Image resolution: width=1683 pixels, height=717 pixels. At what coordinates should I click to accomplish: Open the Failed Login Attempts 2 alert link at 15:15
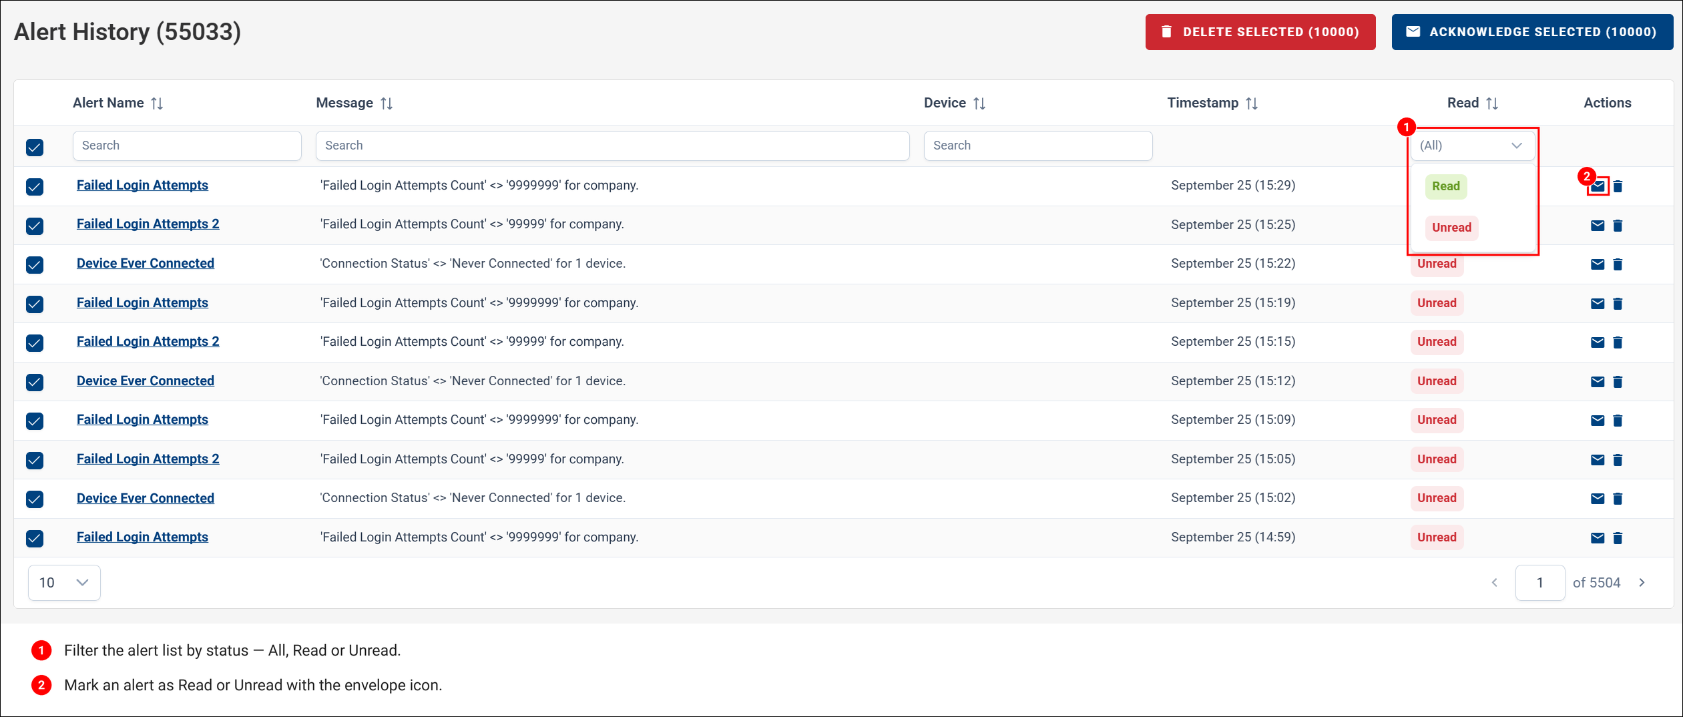tap(148, 341)
